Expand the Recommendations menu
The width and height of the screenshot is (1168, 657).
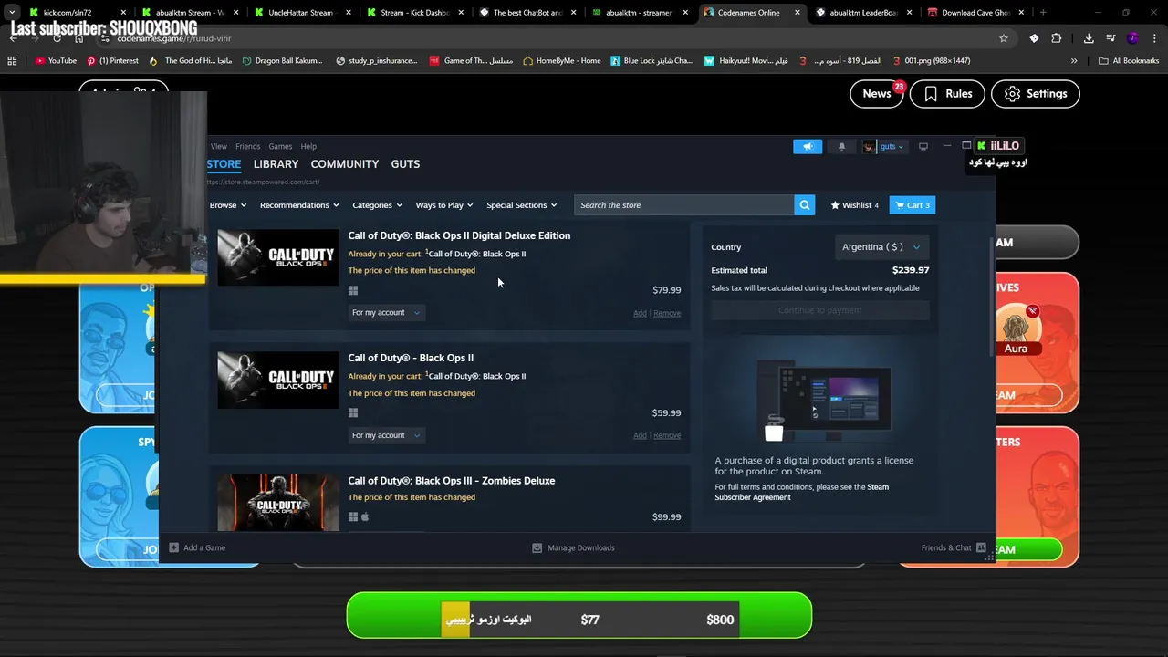pyautogui.click(x=299, y=205)
